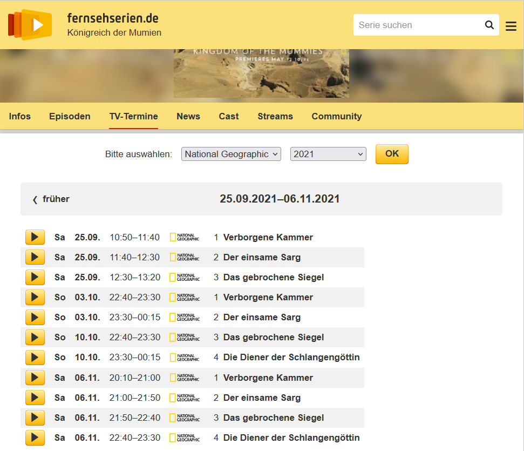Screen dimensions: 524x451
Task: Open the News tab
Action: click(x=188, y=116)
